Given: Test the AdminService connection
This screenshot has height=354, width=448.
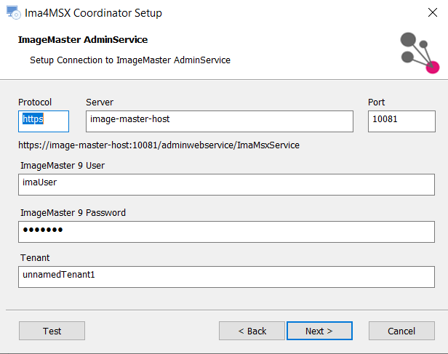Looking at the screenshot, I should [x=52, y=331].
